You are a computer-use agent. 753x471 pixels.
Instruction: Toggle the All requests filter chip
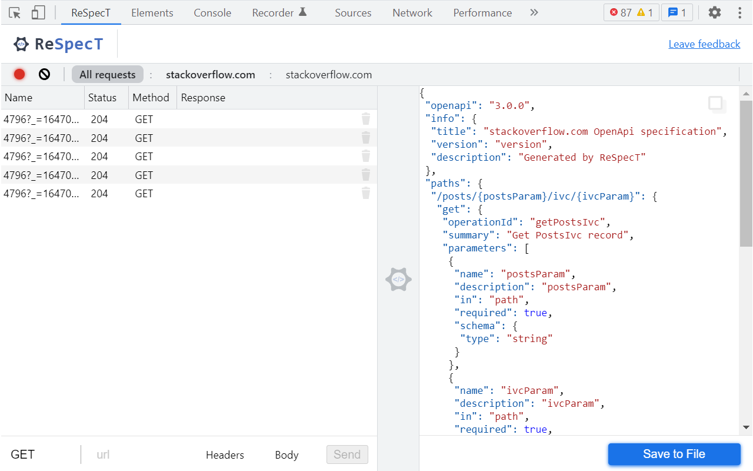pos(107,74)
